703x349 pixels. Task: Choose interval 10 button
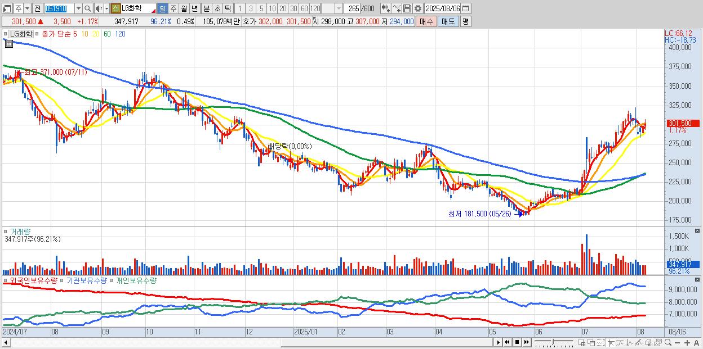272,9
